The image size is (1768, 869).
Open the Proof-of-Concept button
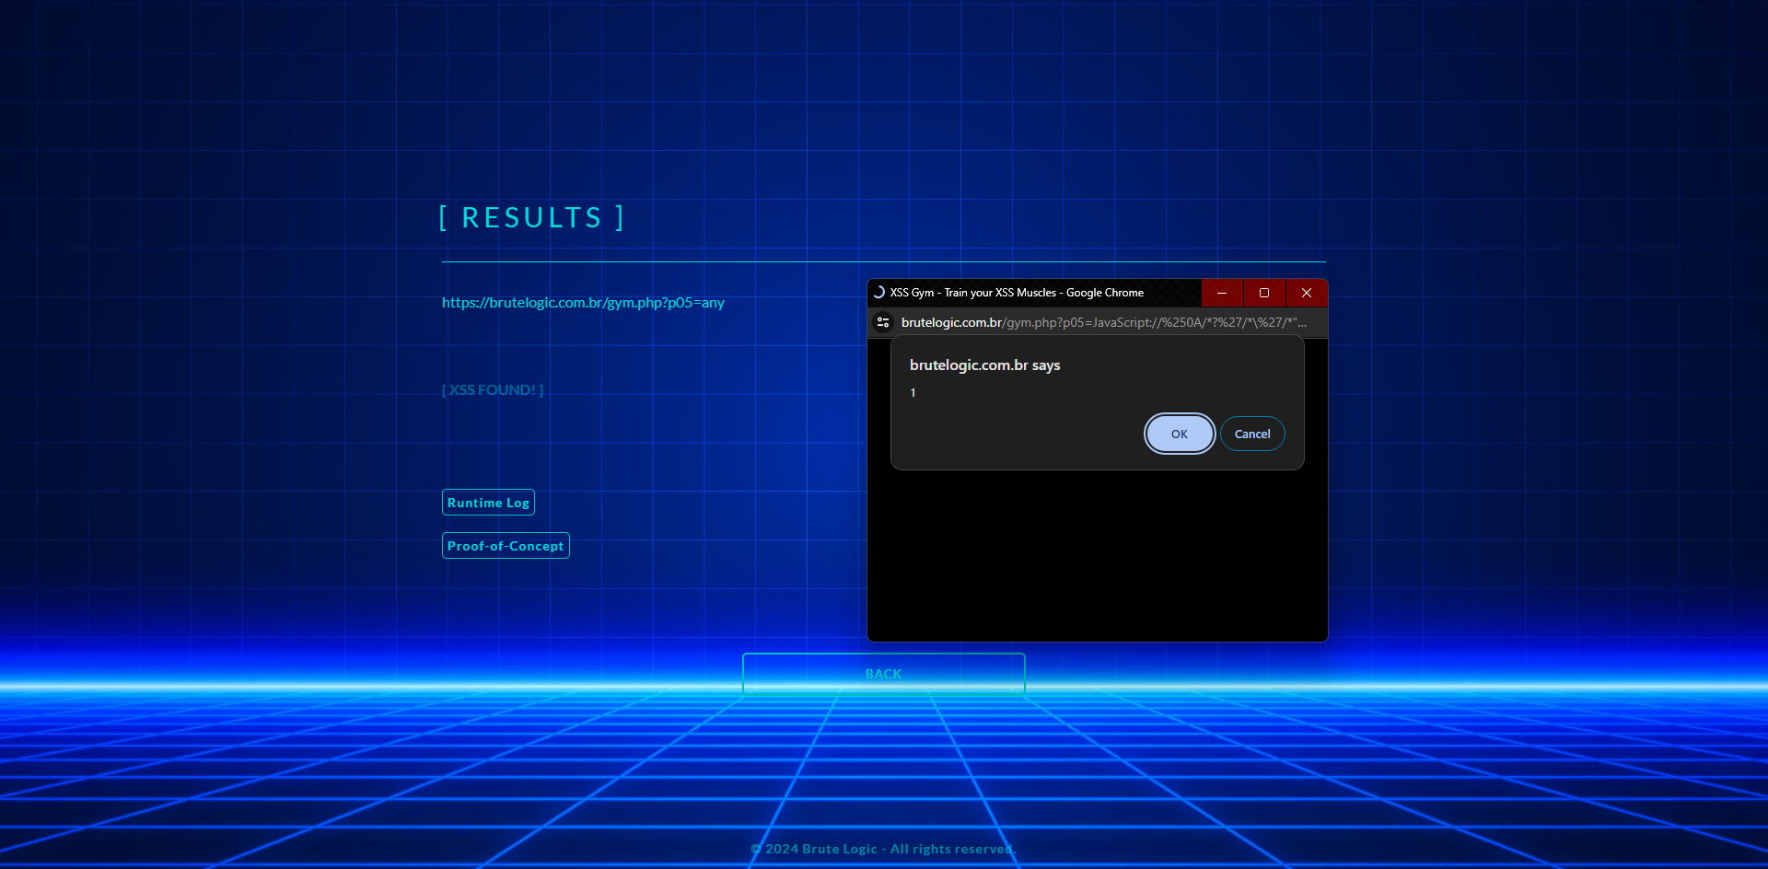point(506,546)
